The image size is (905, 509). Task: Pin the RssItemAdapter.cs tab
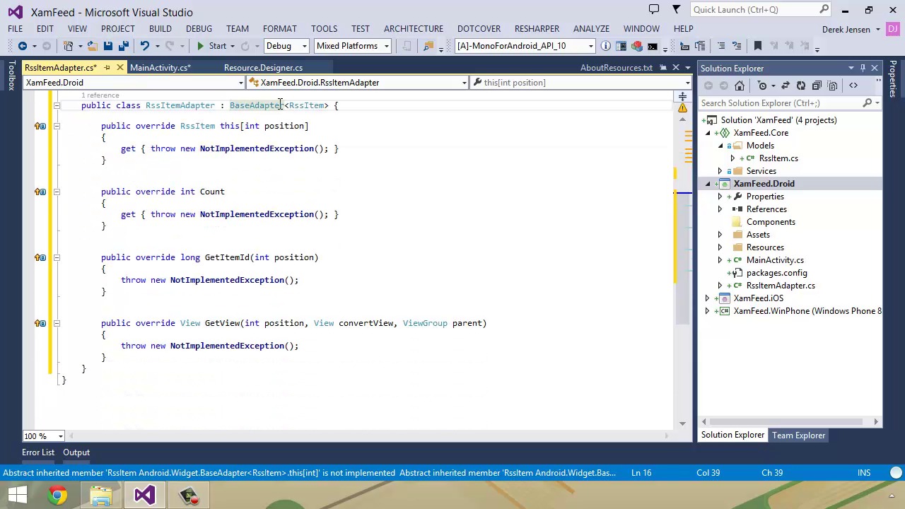[x=107, y=68]
